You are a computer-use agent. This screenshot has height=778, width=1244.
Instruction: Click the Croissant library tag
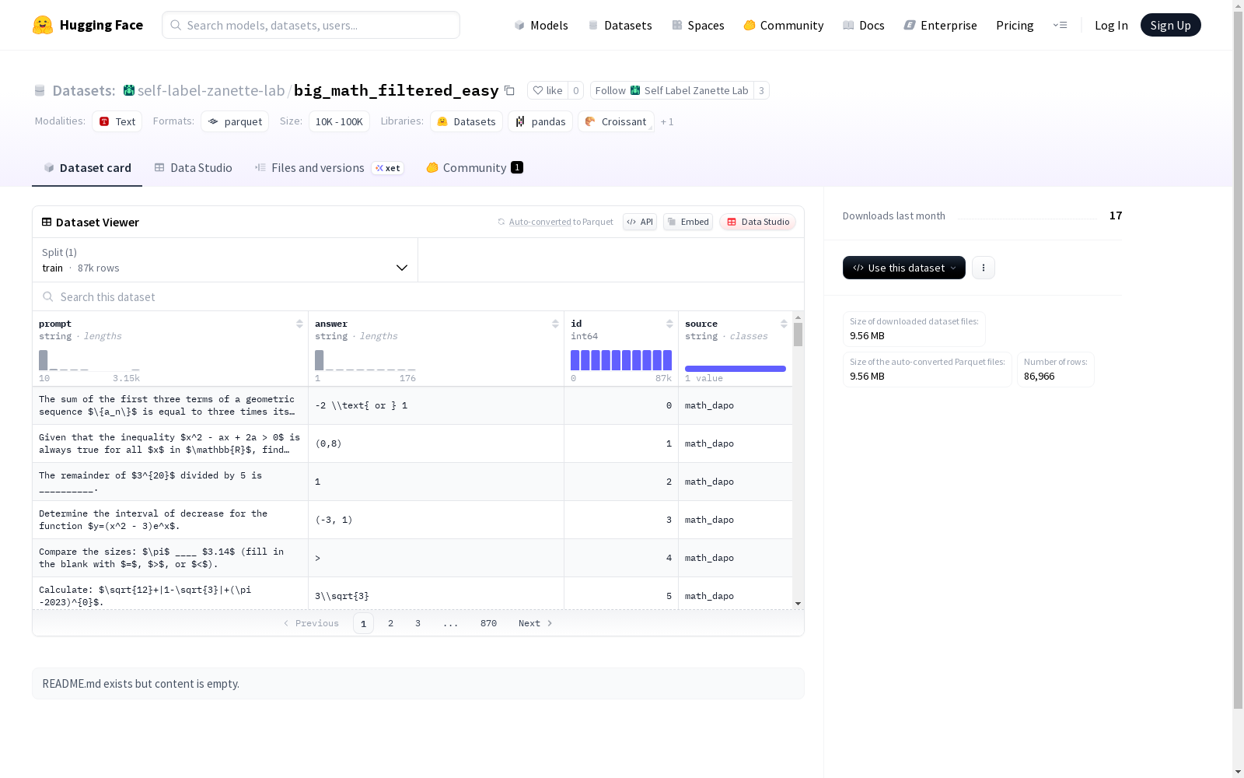click(616, 121)
